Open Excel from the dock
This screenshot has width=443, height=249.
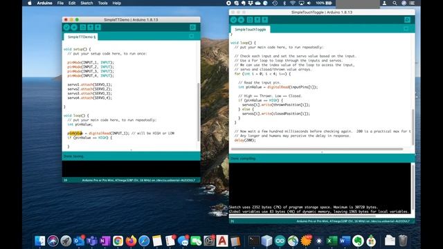point(332,241)
